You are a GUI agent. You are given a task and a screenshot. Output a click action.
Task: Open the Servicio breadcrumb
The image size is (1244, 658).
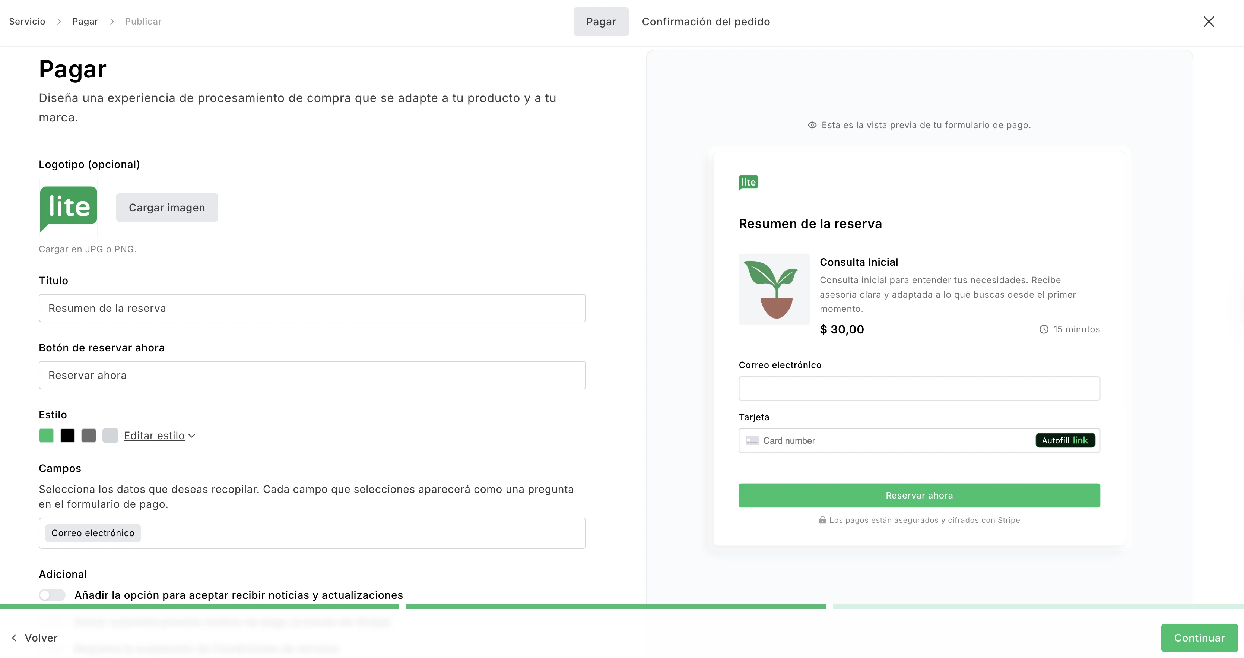coord(27,21)
